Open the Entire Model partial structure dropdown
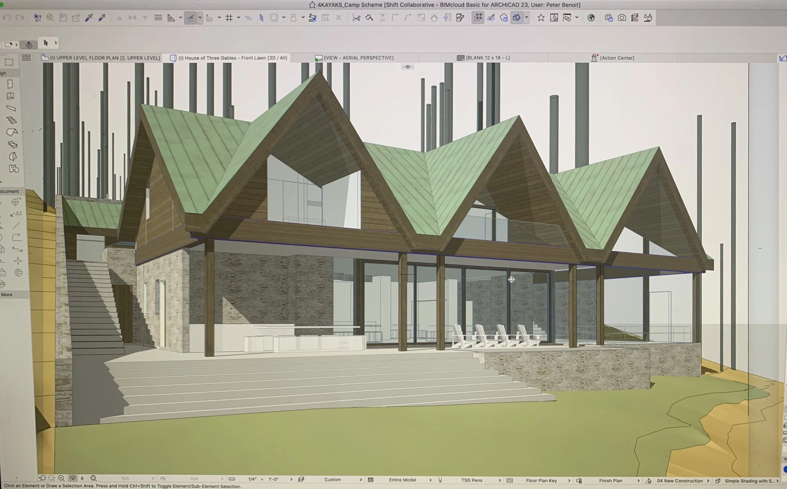This screenshot has height=489, width=787. (x=402, y=480)
